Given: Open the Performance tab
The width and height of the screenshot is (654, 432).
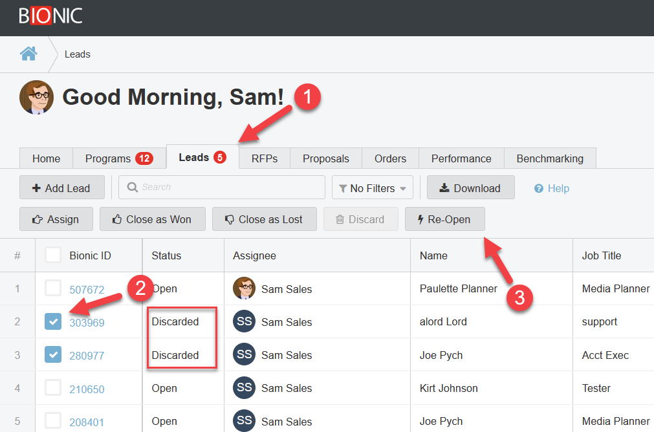Looking at the screenshot, I should pyautogui.click(x=461, y=158).
